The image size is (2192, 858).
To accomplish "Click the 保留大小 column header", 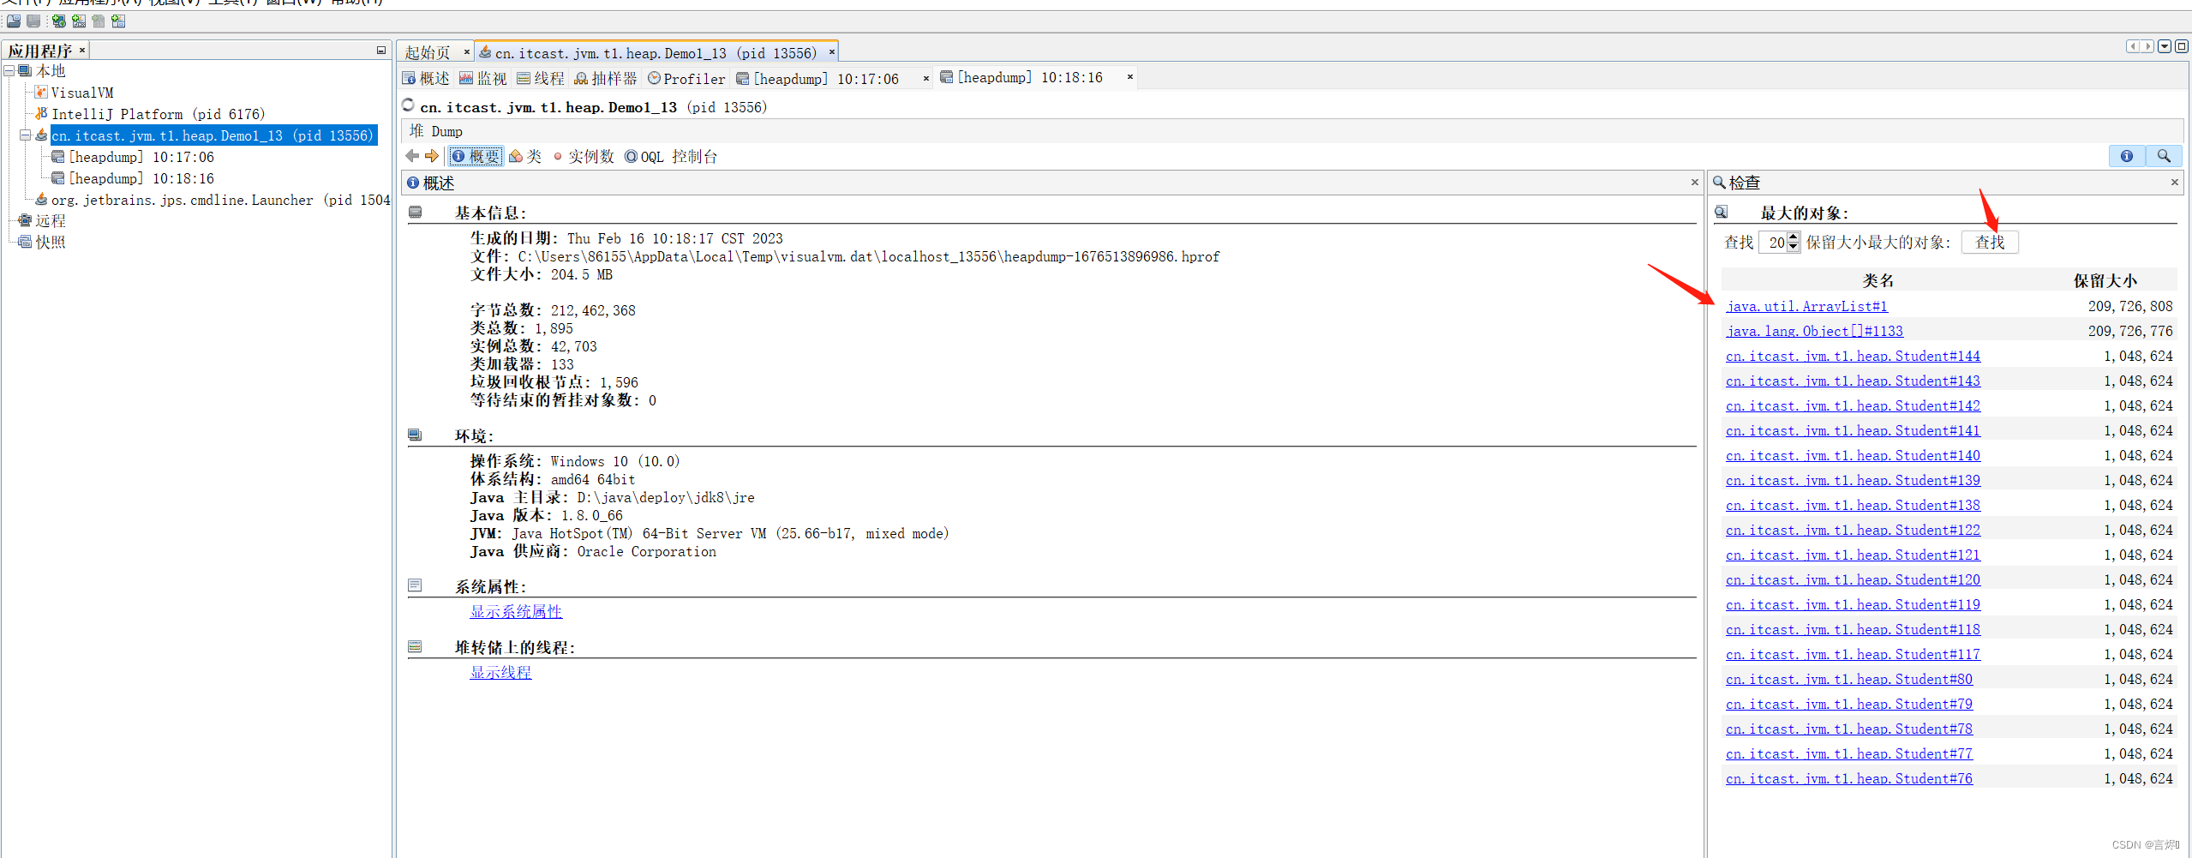I will [x=2105, y=280].
